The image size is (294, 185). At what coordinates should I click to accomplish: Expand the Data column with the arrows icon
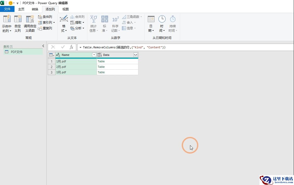point(136,55)
